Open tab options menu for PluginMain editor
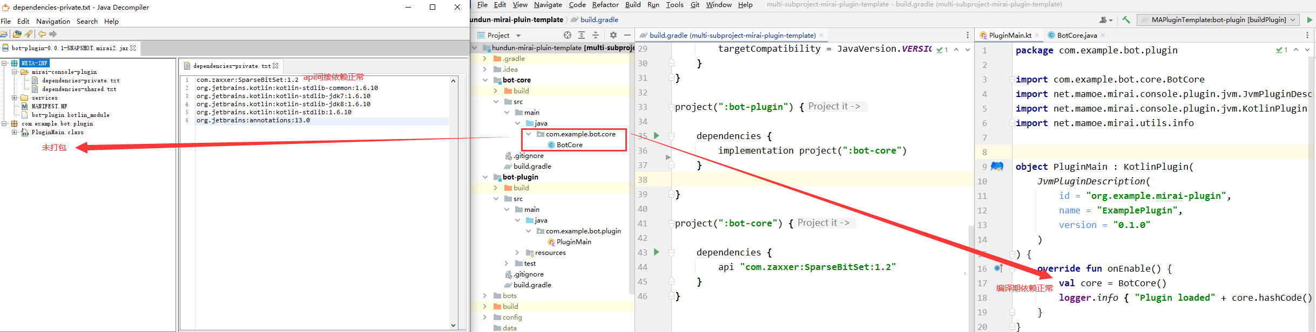 (x=1307, y=35)
